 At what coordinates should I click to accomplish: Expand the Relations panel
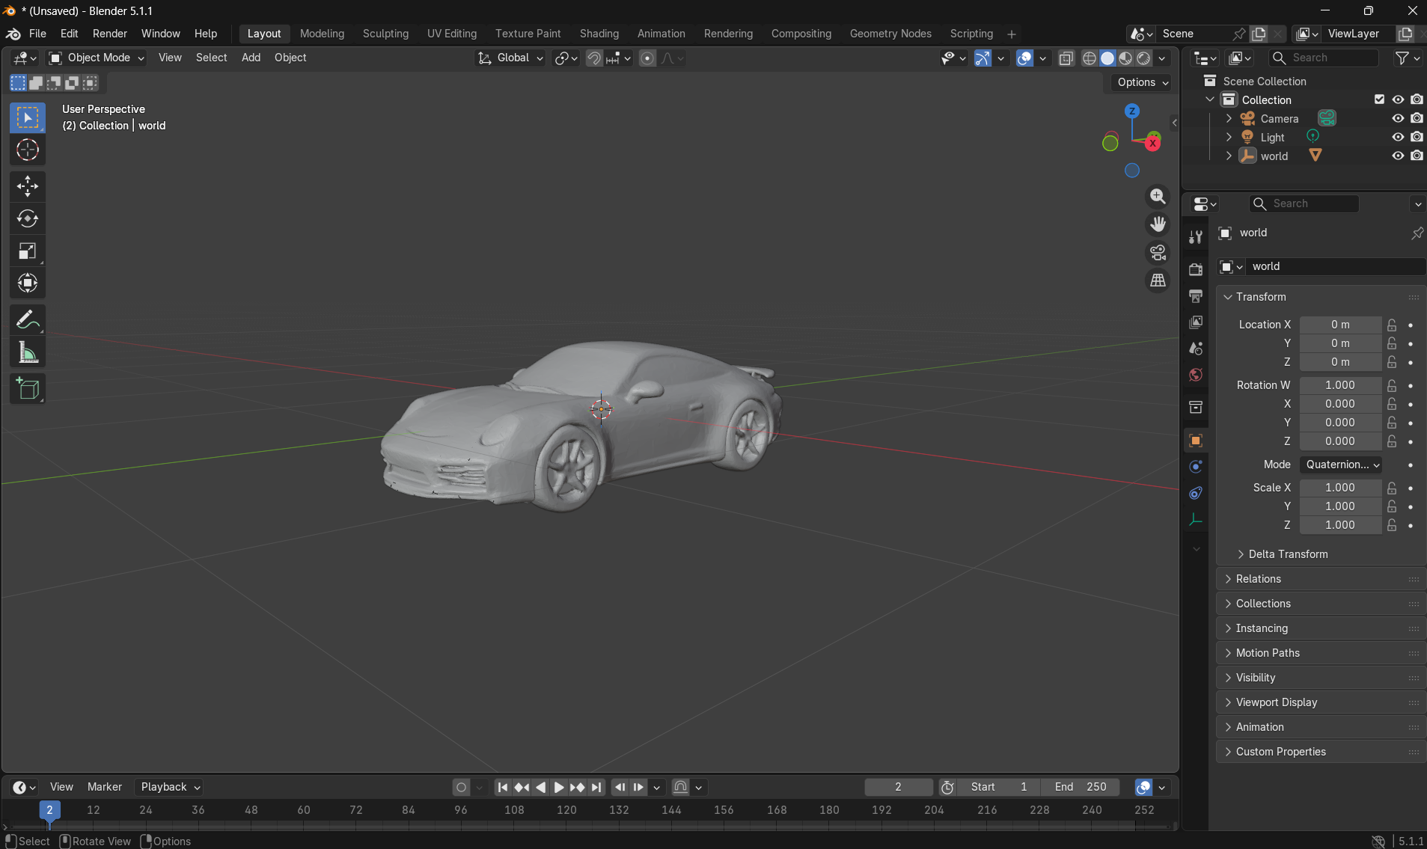pyautogui.click(x=1321, y=579)
